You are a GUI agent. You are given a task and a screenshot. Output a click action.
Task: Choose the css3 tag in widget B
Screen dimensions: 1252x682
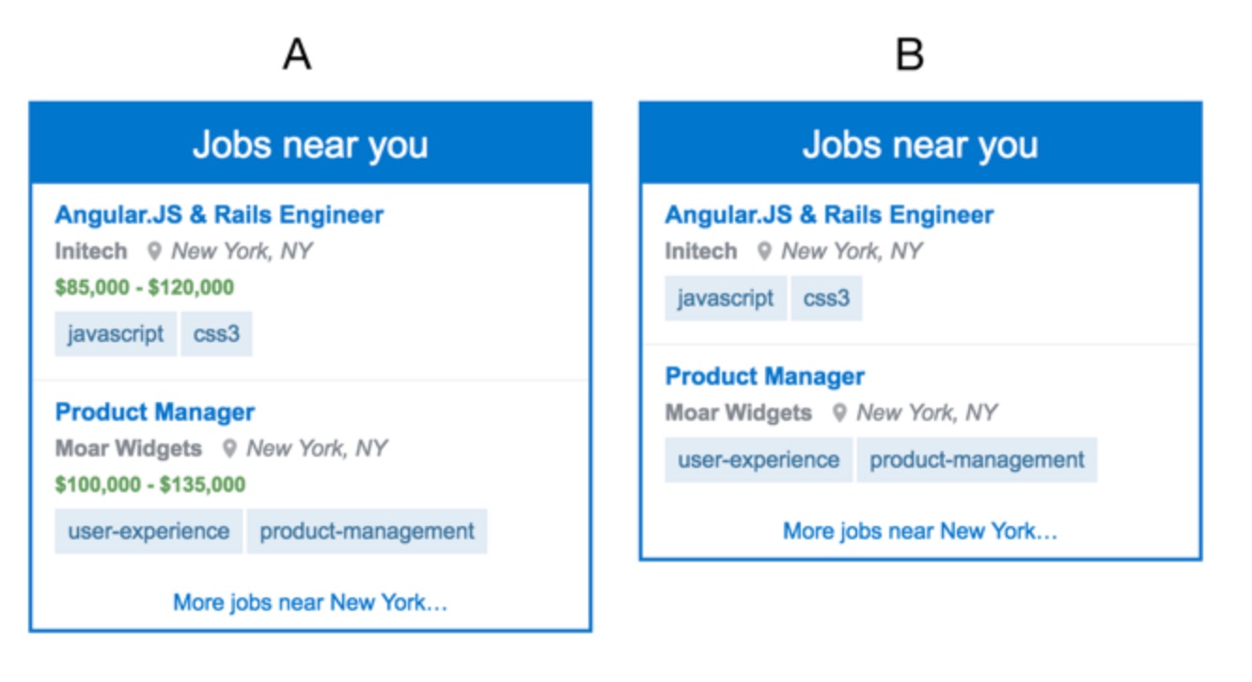tap(826, 299)
